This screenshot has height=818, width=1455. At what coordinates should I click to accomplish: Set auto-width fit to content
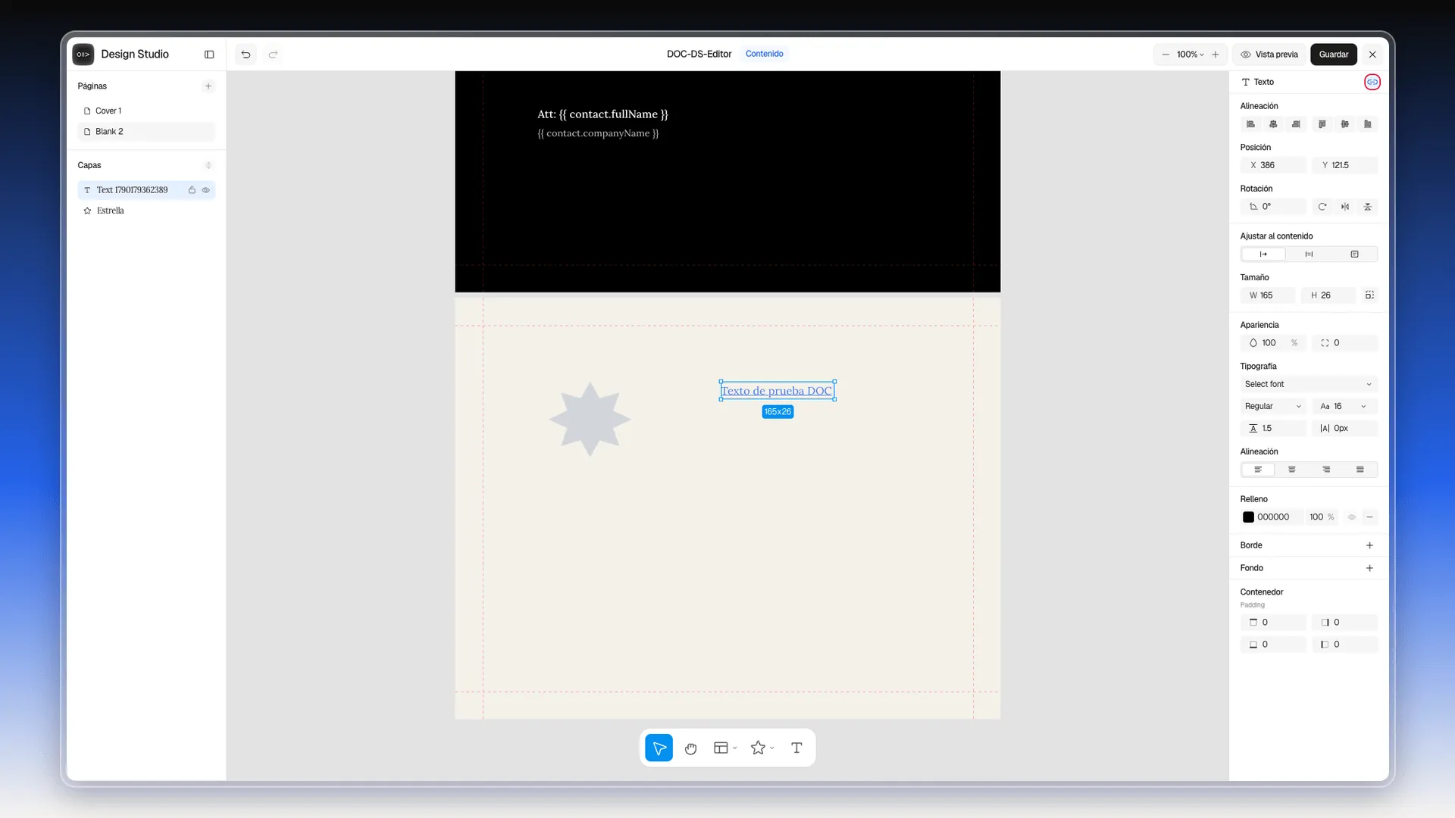pos(1263,254)
